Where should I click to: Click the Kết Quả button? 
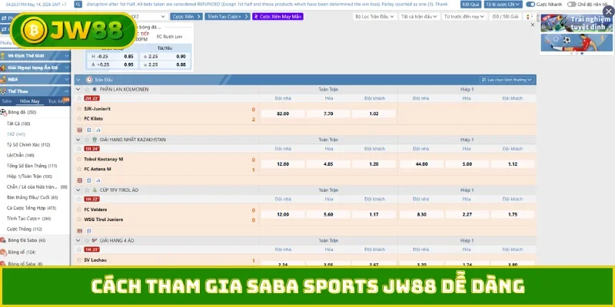point(470,5)
